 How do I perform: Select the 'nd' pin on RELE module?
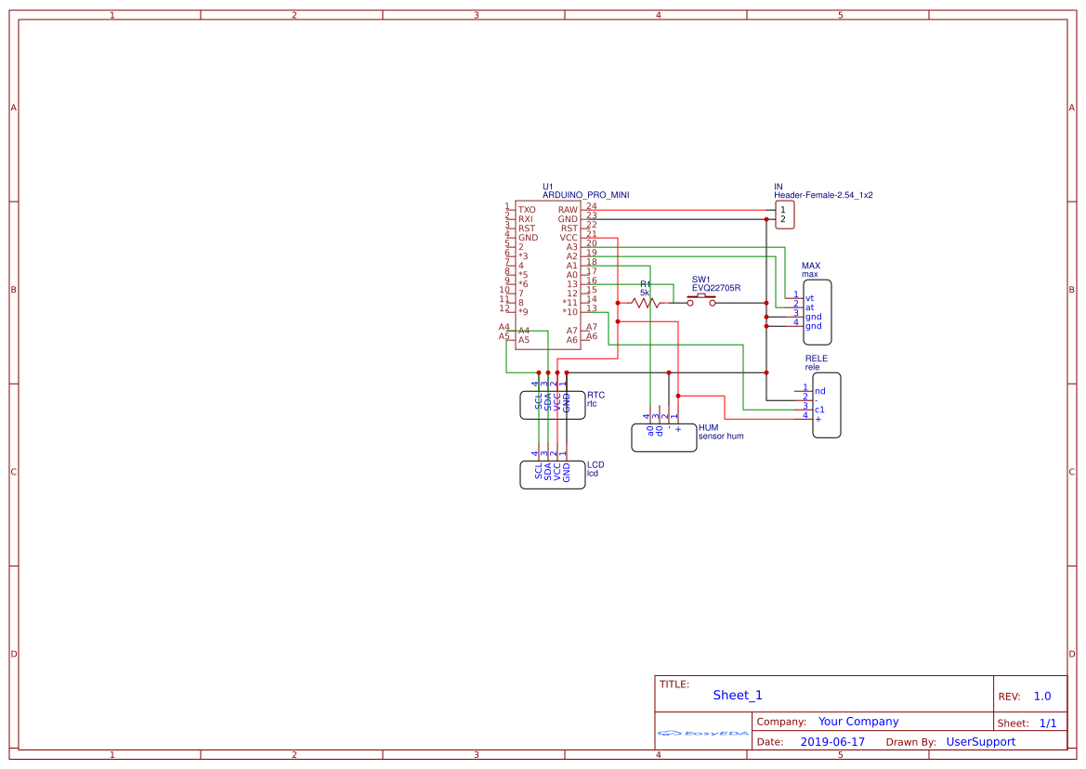[820, 391]
